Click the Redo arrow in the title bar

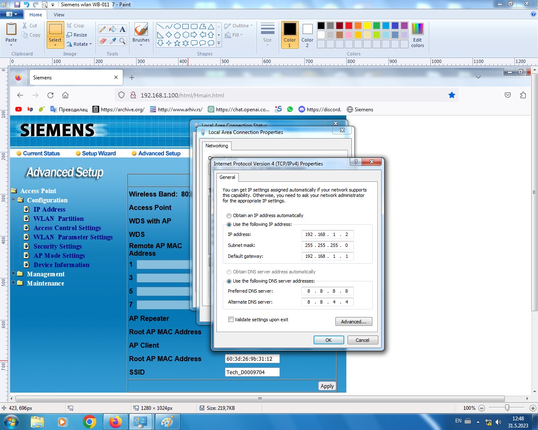pyautogui.click(x=35, y=4)
